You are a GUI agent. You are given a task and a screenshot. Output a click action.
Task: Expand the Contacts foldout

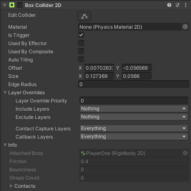(11, 186)
